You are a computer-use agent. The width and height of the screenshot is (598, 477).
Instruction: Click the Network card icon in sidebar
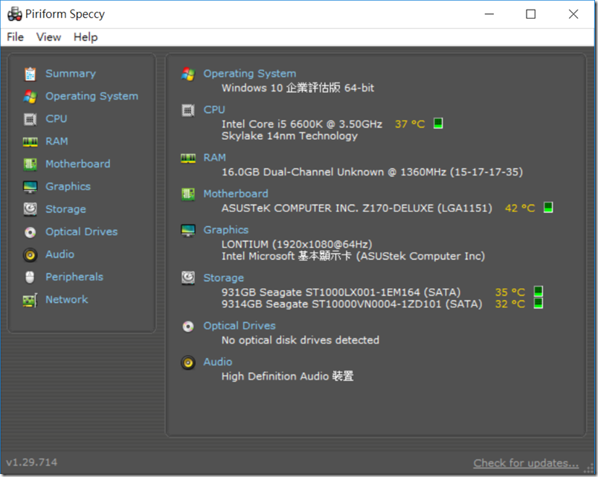[30, 300]
